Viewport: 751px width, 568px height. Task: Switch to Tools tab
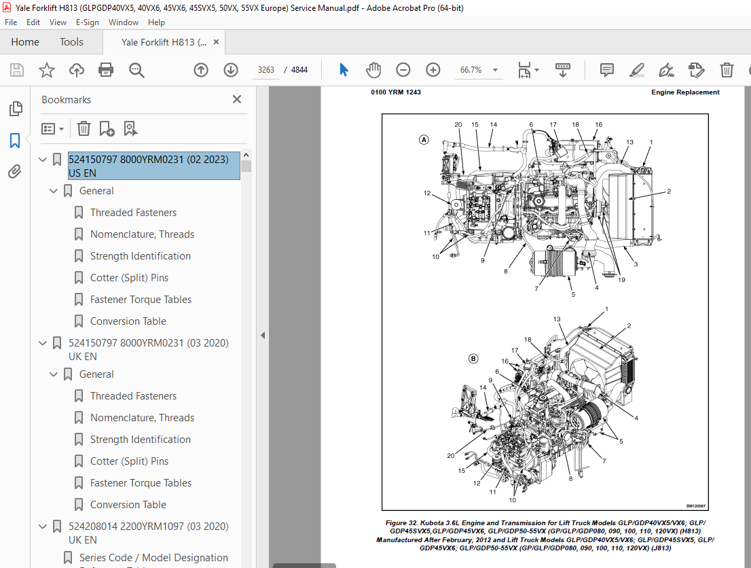pos(71,41)
